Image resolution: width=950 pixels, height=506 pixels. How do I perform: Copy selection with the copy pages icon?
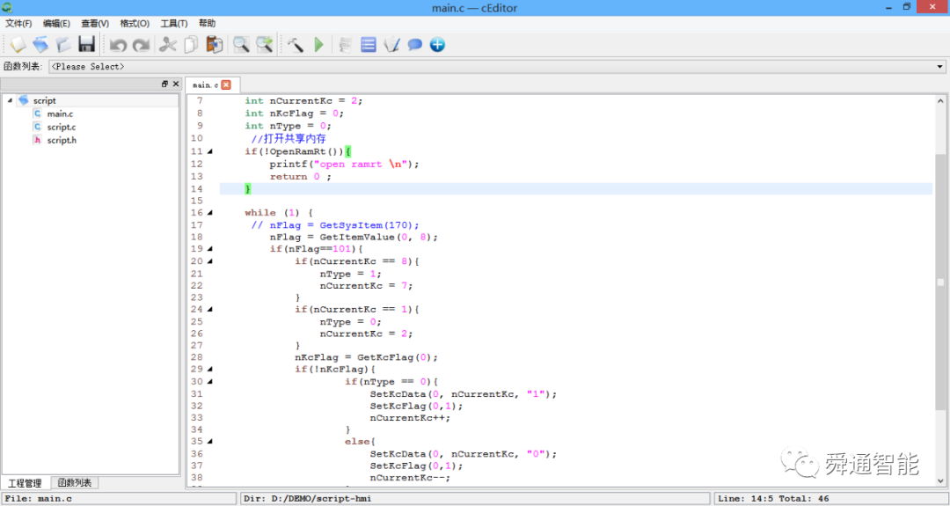point(191,44)
